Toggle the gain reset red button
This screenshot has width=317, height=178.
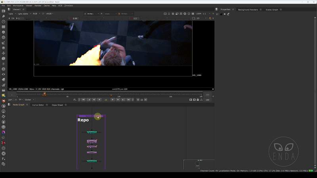coord(71,18)
